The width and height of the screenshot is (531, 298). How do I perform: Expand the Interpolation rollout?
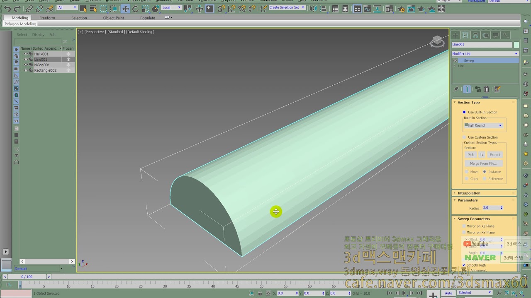pyautogui.click(x=469, y=193)
